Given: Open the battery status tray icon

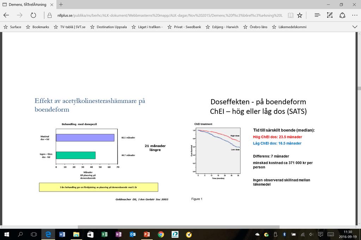Looking at the screenshot, I should [x=294, y=234].
